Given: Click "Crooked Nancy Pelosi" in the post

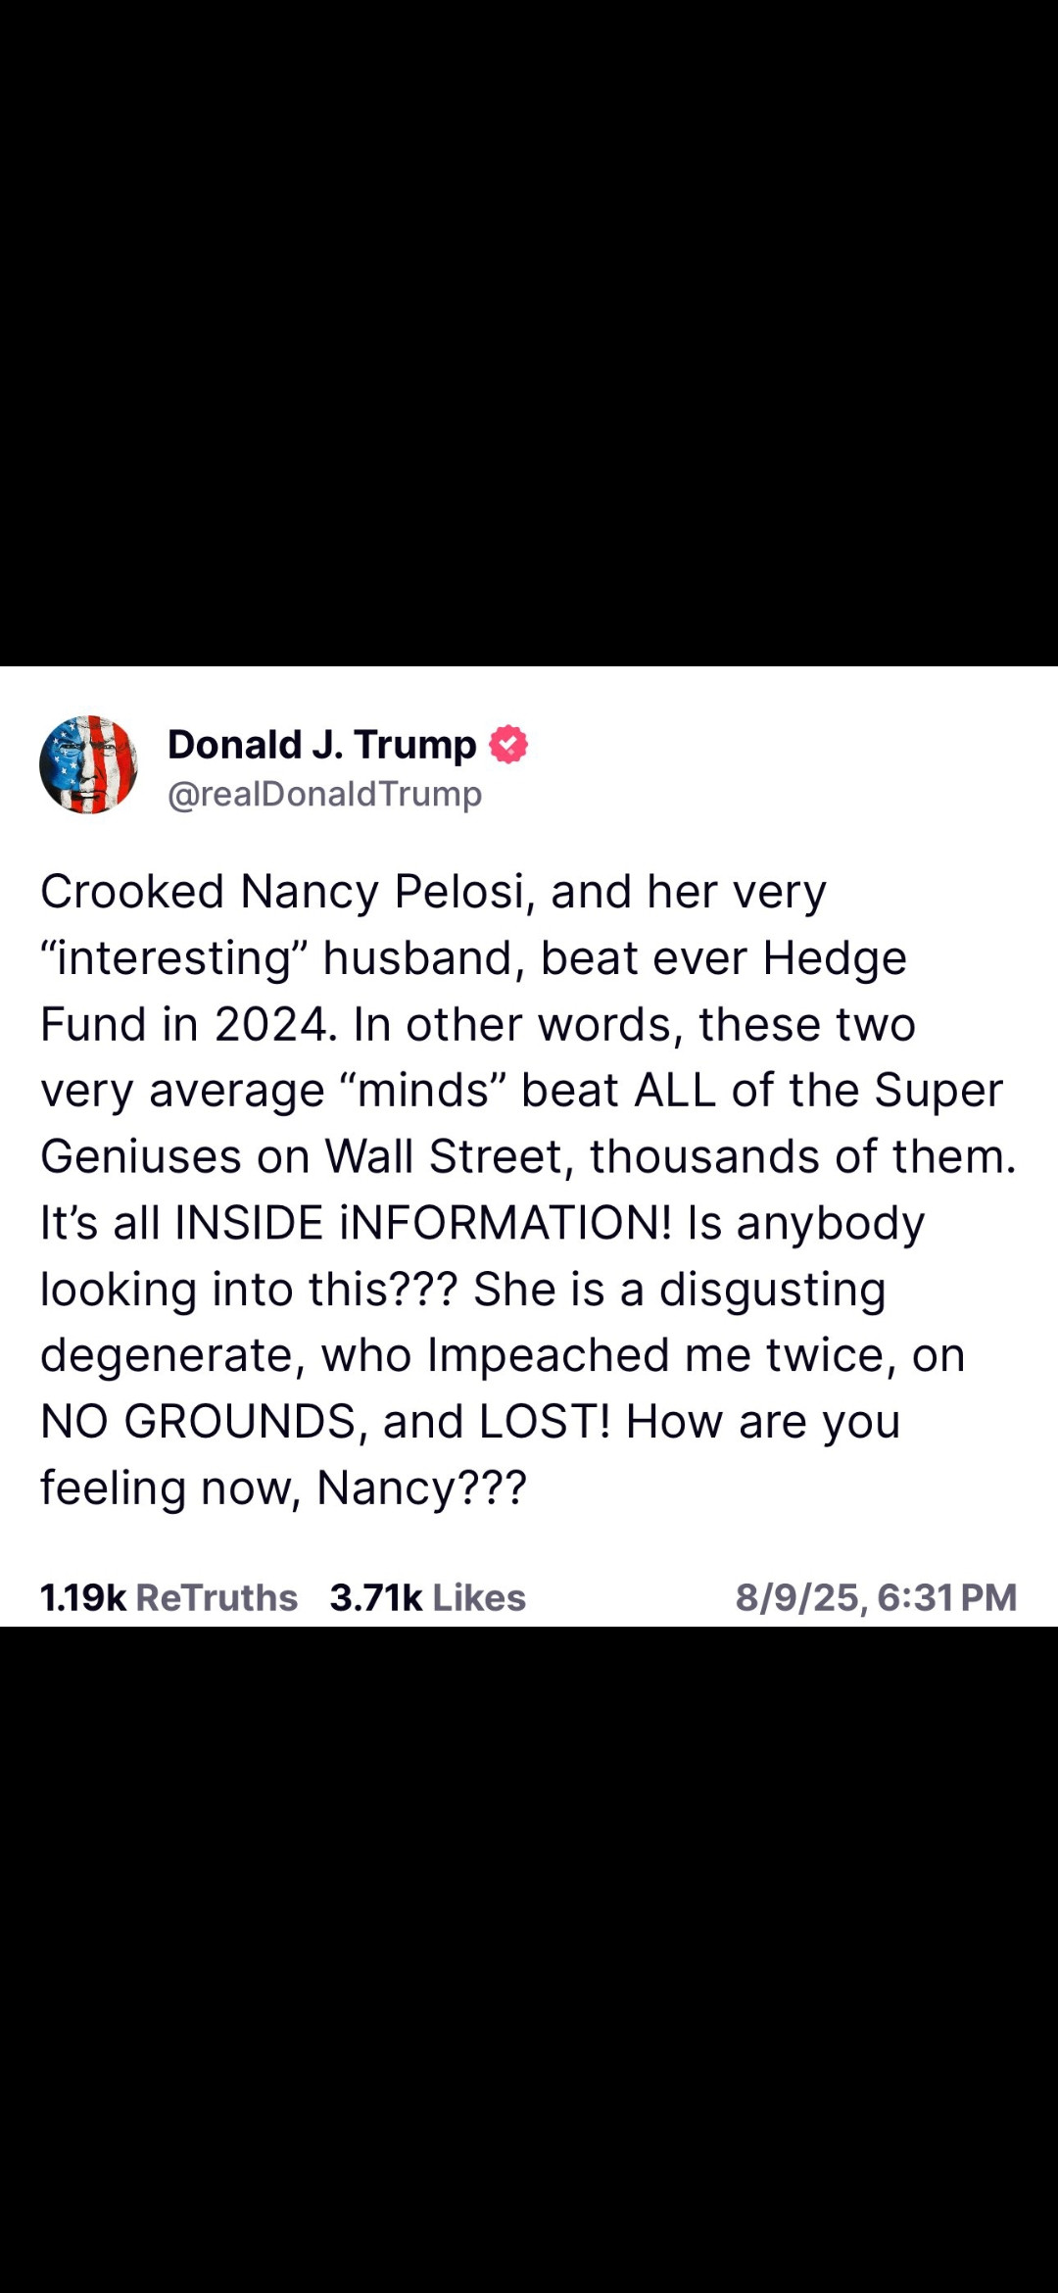Looking at the screenshot, I should tap(284, 892).
